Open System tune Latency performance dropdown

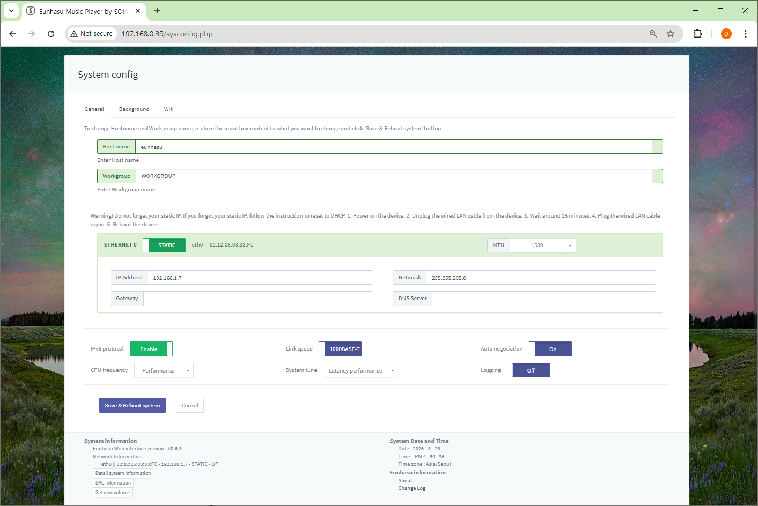392,370
